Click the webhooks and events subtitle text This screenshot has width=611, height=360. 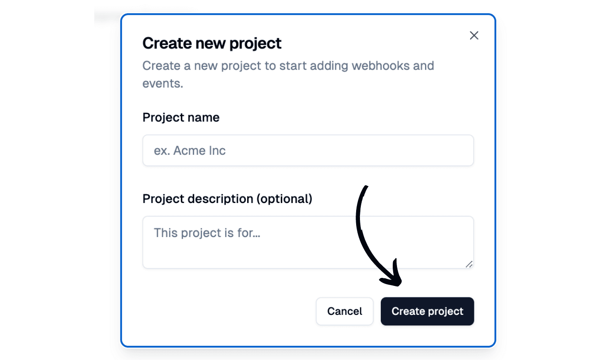tap(288, 66)
